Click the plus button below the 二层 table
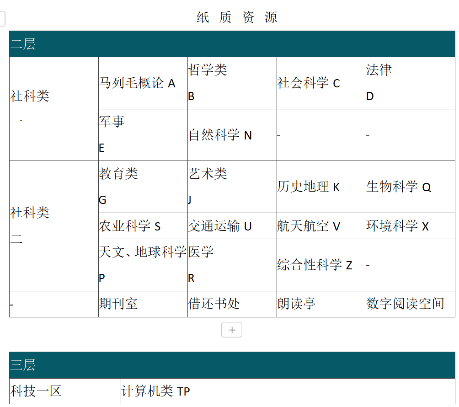Screen dimensions: 459x407 point(232,330)
